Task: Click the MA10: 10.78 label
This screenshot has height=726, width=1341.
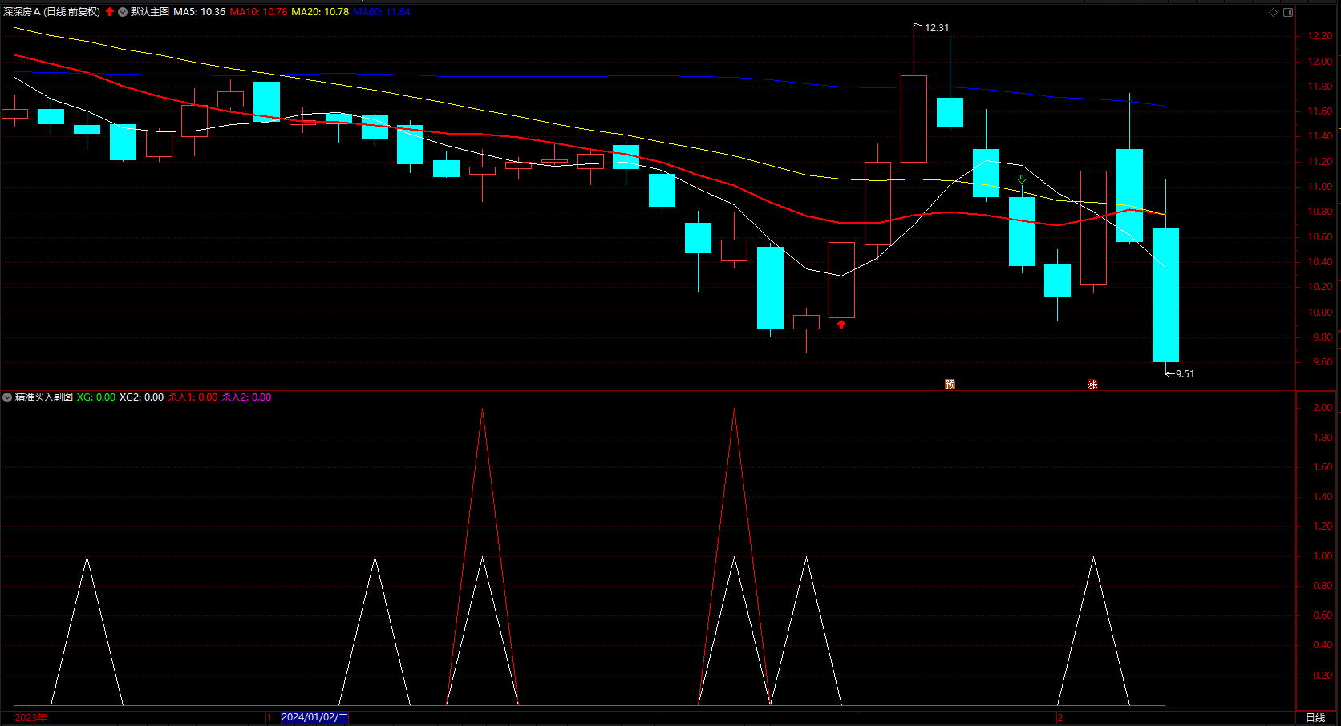Action: (x=258, y=12)
